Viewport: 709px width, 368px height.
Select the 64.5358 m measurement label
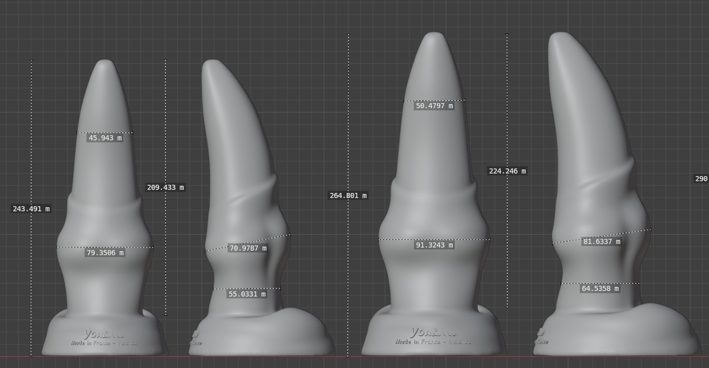click(x=600, y=288)
